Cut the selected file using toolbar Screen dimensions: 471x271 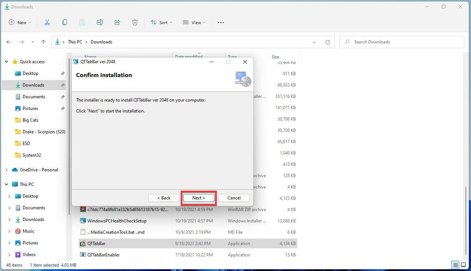click(47, 22)
